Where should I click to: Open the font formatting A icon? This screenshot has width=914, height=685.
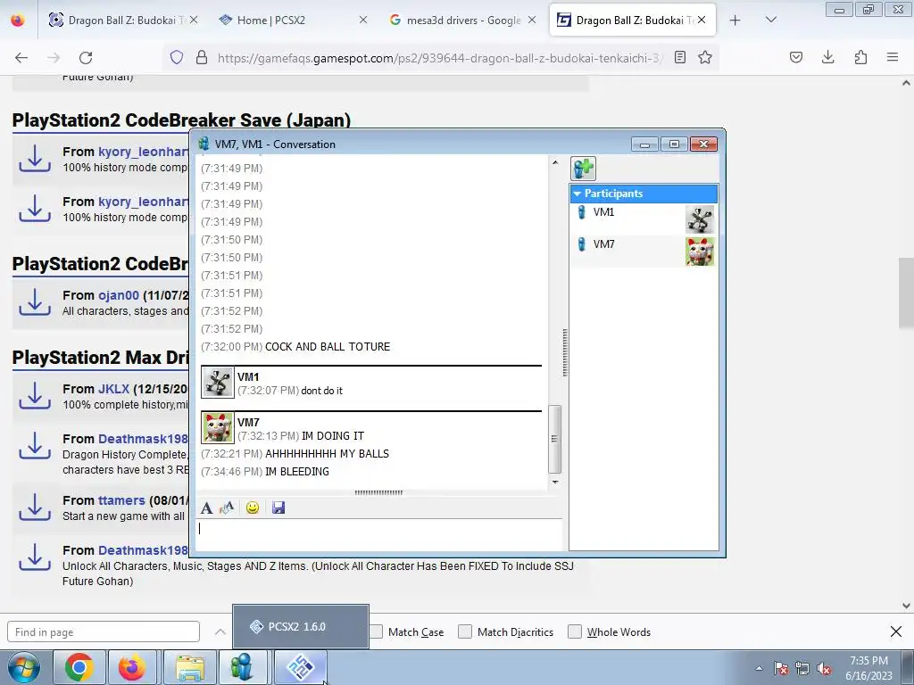pos(206,508)
